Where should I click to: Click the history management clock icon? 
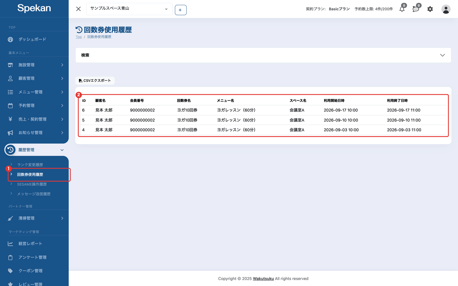pos(10,150)
